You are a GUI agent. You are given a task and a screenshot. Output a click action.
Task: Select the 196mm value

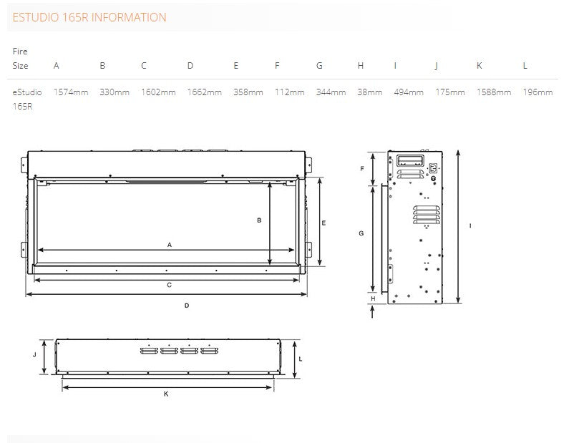[537, 92]
